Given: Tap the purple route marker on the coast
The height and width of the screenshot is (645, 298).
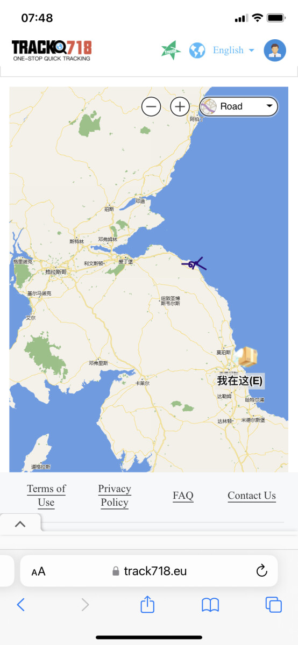Looking at the screenshot, I should pyautogui.click(x=194, y=263).
